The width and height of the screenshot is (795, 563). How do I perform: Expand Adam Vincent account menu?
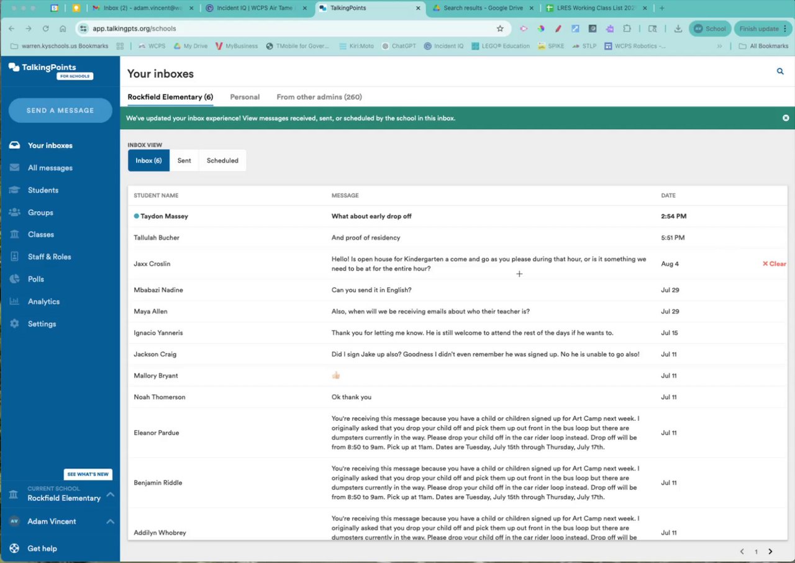pos(110,521)
